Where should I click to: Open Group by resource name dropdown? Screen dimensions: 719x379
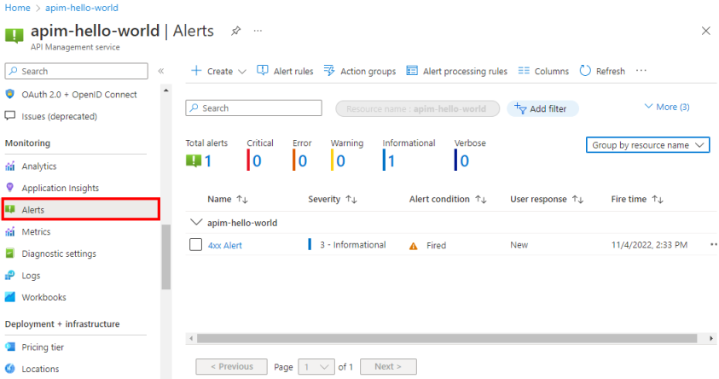point(647,145)
